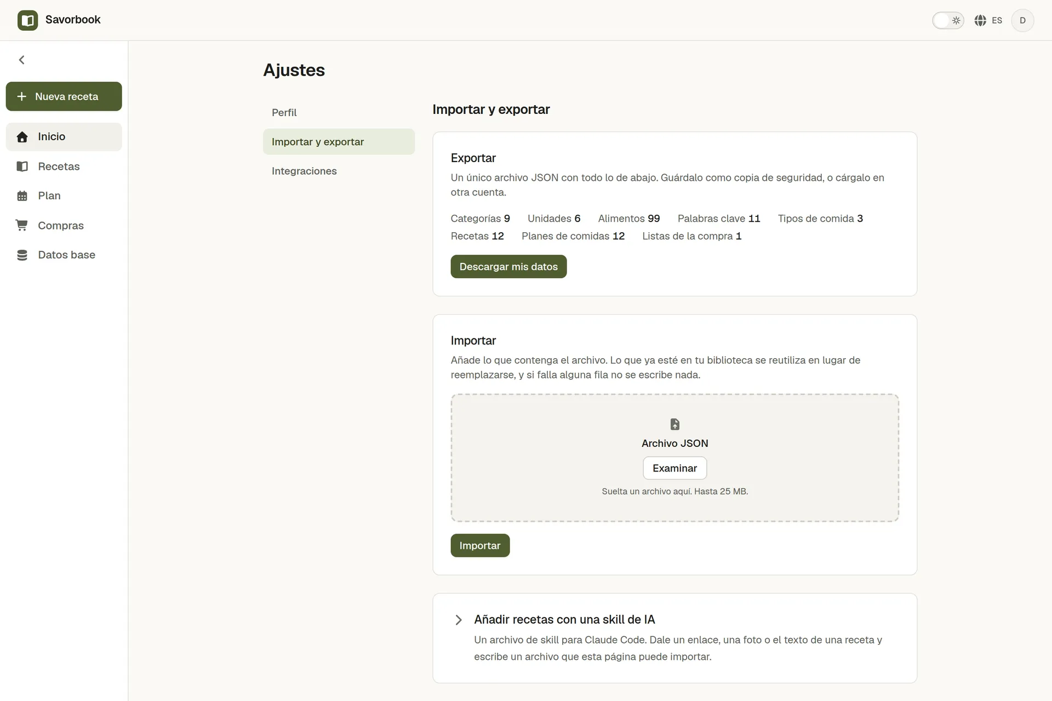
Task: Click the Savorbook logo icon
Action: (x=27, y=20)
